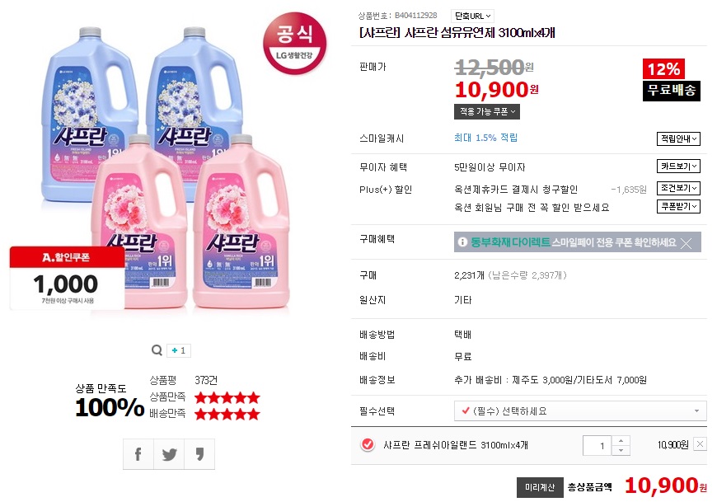
Task: Increase quantity with the up arrow
Action: (x=621, y=440)
